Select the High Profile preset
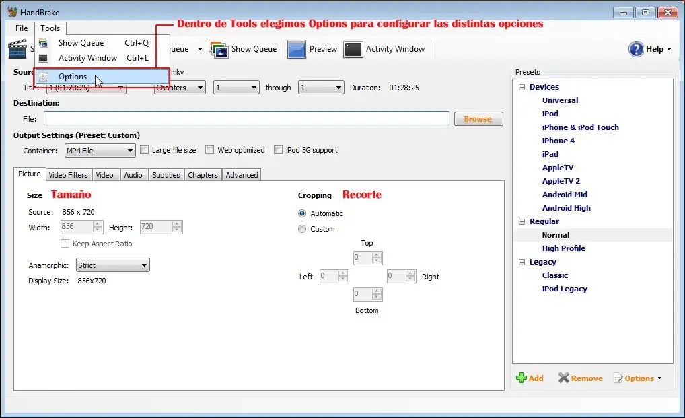The image size is (685, 418). 564,248
